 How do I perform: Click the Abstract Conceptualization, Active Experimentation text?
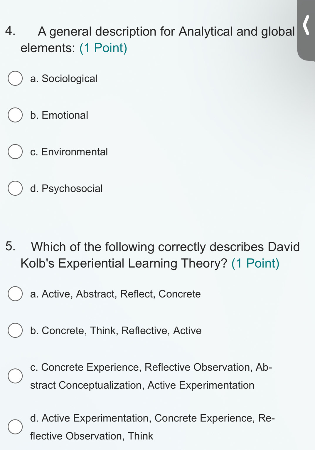(142, 385)
